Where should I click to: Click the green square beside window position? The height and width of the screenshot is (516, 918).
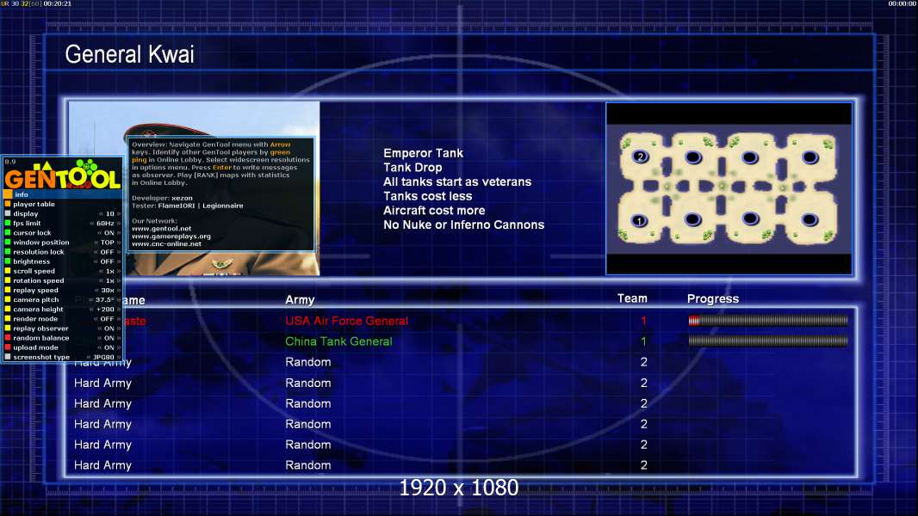click(x=8, y=243)
